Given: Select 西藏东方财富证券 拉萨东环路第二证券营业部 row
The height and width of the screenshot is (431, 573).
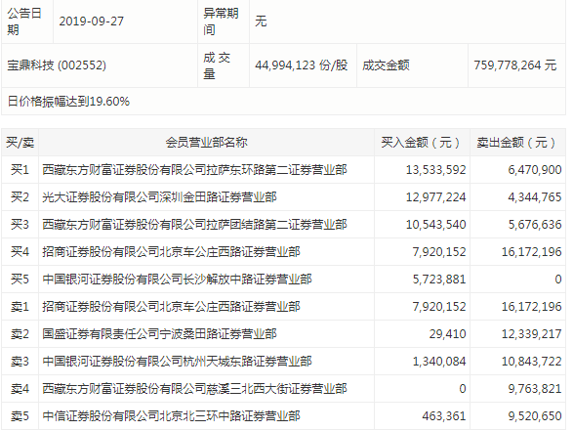Looking at the screenshot, I should click(x=284, y=170).
